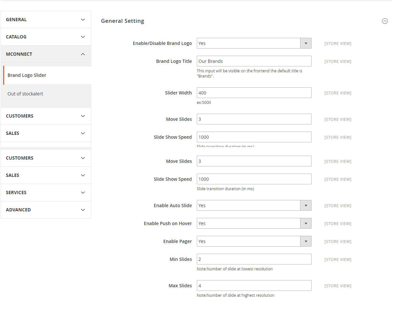The width and height of the screenshot is (393, 314).
Task: Click the General Setting section heading
Action: pyautogui.click(x=123, y=21)
